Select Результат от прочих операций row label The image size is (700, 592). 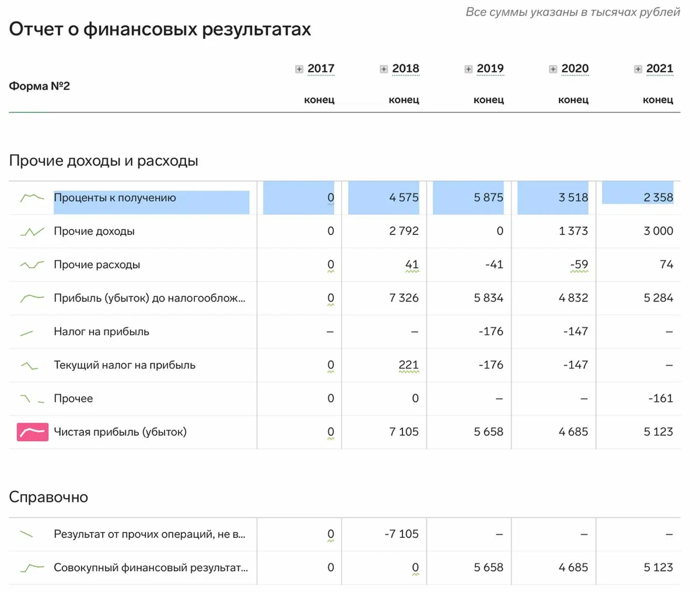click(x=149, y=534)
